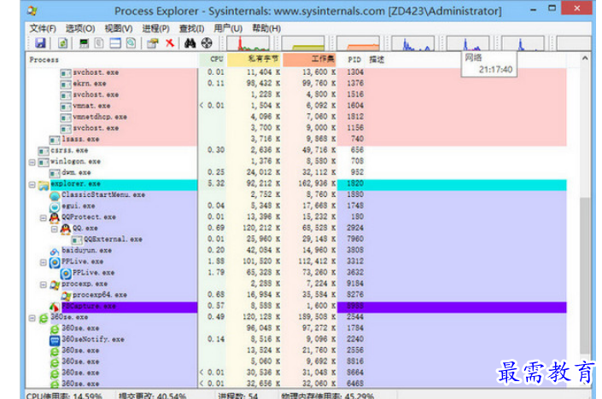The height and width of the screenshot is (399, 602).
Task: Sort by the CPU column header
Action: tap(213, 60)
